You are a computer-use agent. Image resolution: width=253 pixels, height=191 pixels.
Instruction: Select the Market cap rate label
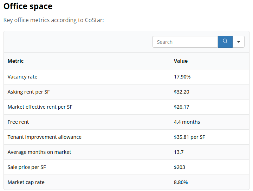click(x=26, y=182)
